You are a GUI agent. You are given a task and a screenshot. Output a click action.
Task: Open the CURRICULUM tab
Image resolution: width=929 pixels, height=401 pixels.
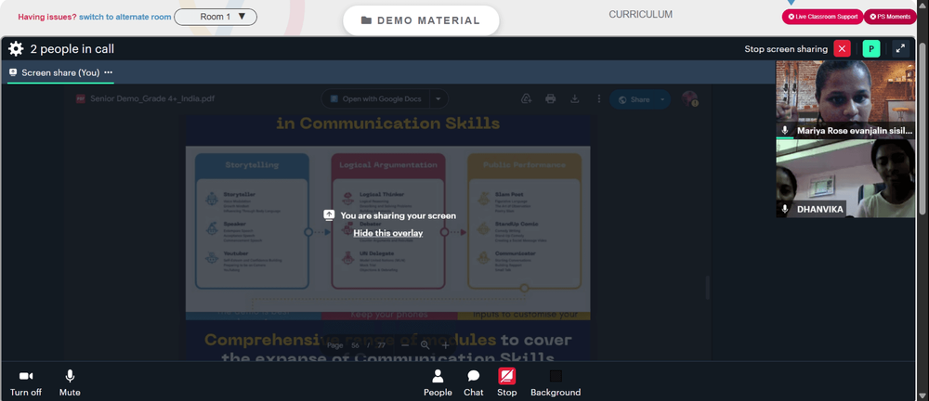(x=640, y=14)
